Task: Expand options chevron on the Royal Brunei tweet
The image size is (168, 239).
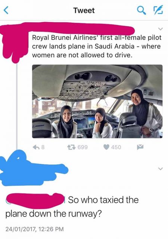Action: (x=161, y=28)
